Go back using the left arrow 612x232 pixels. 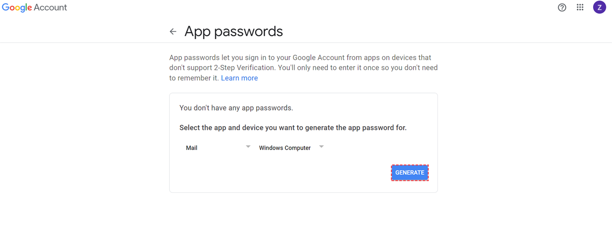pos(173,32)
